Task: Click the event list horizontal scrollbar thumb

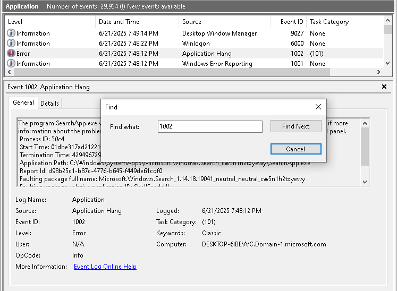Action: click(172, 72)
